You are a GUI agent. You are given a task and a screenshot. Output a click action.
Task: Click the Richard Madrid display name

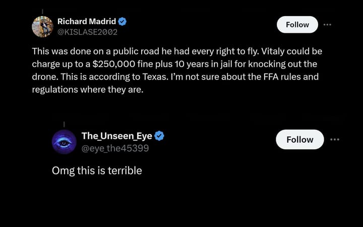[x=87, y=22]
